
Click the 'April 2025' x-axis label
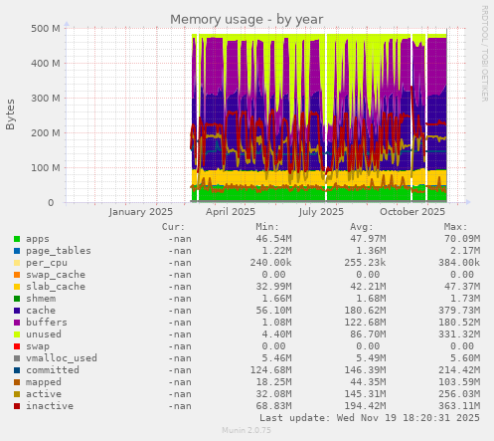(231, 212)
